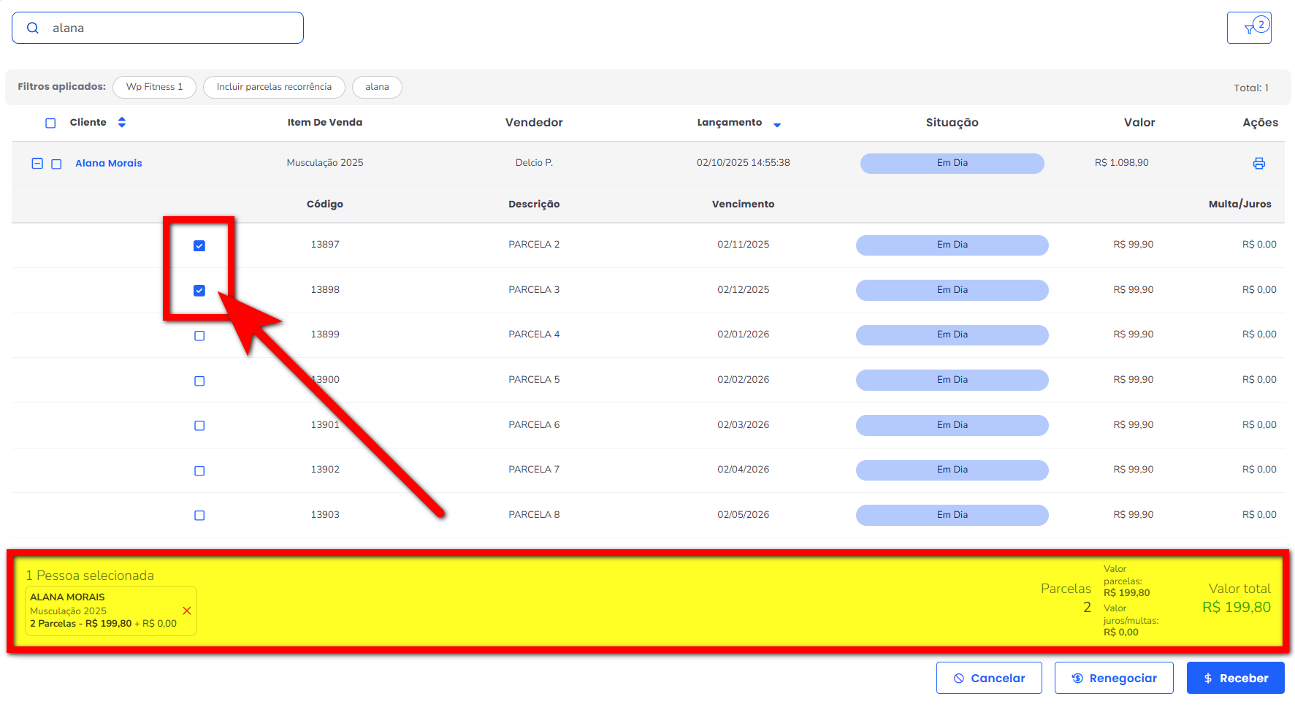Collapse the Alana Morais row

point(37,164)
